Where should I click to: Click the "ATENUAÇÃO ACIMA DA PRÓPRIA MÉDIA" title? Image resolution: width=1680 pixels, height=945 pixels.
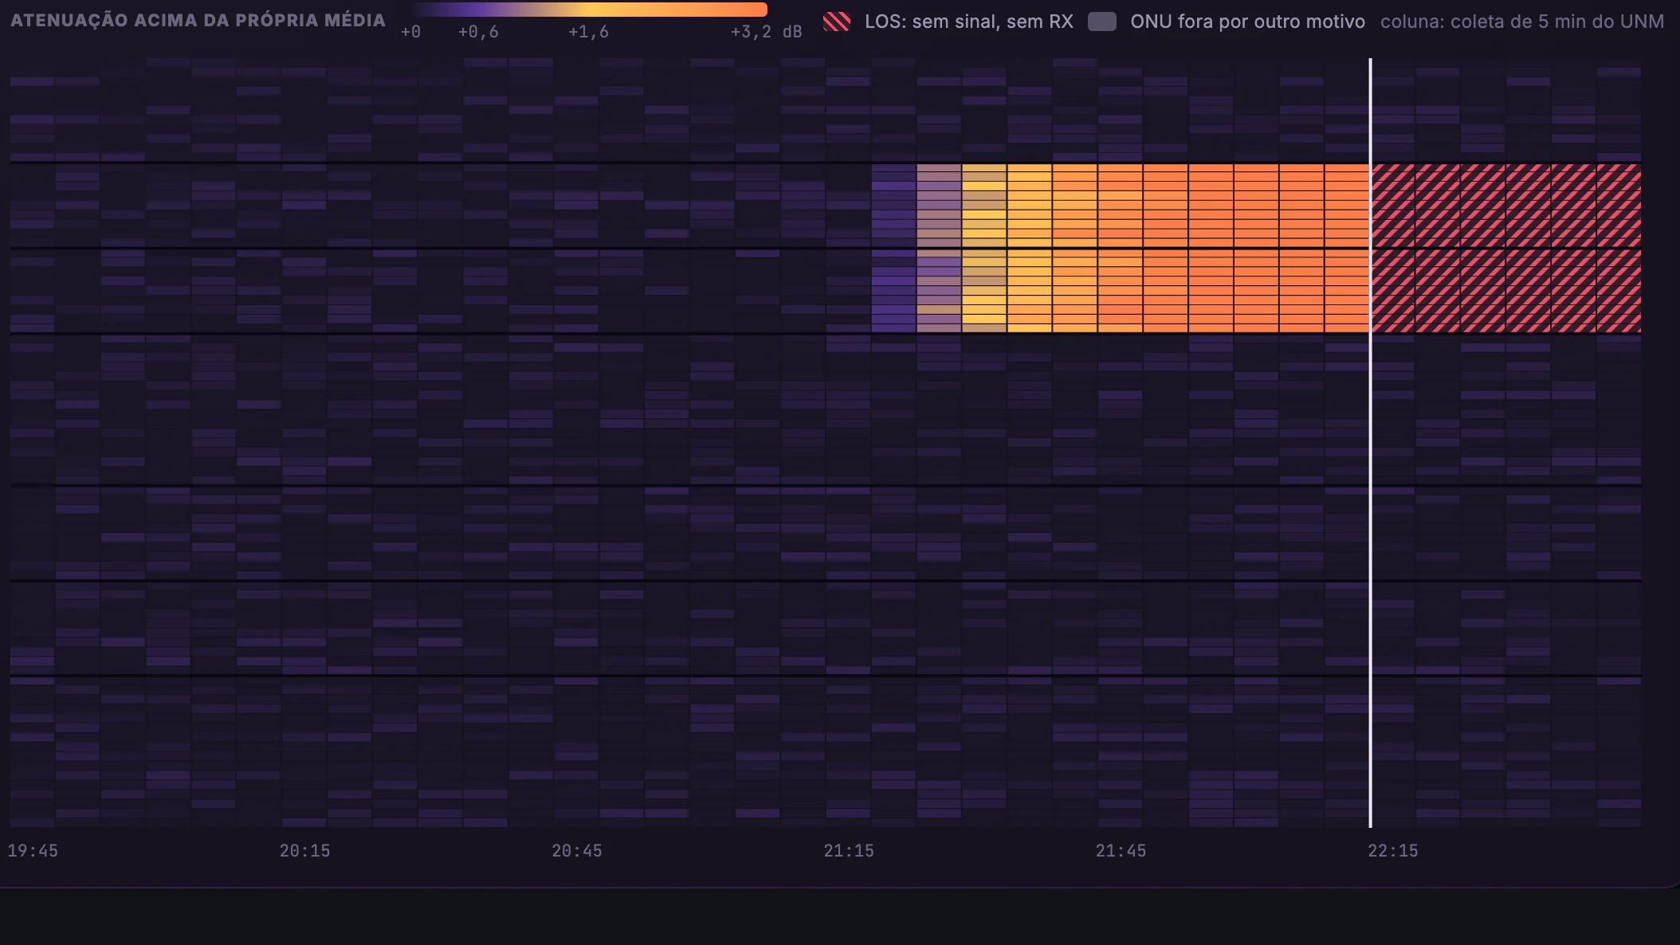click(x=198, y=21)
